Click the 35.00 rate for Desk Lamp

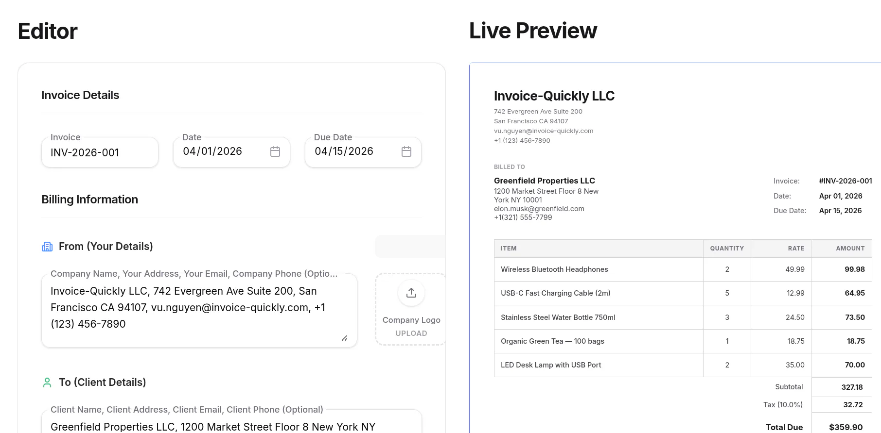coord(795,365)
